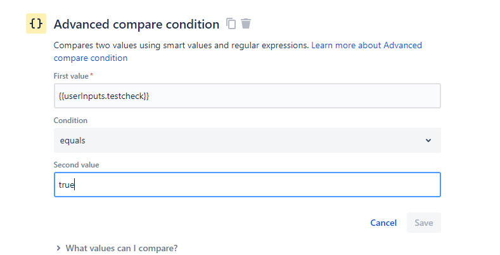The height and width of the screenshot is (255, 500).
Task: Save the compare condition
Action: (423, 223)
